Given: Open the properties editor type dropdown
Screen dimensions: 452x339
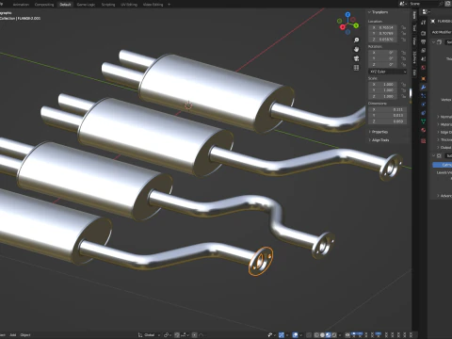Looking at the screenshot, I should point(426,11).
